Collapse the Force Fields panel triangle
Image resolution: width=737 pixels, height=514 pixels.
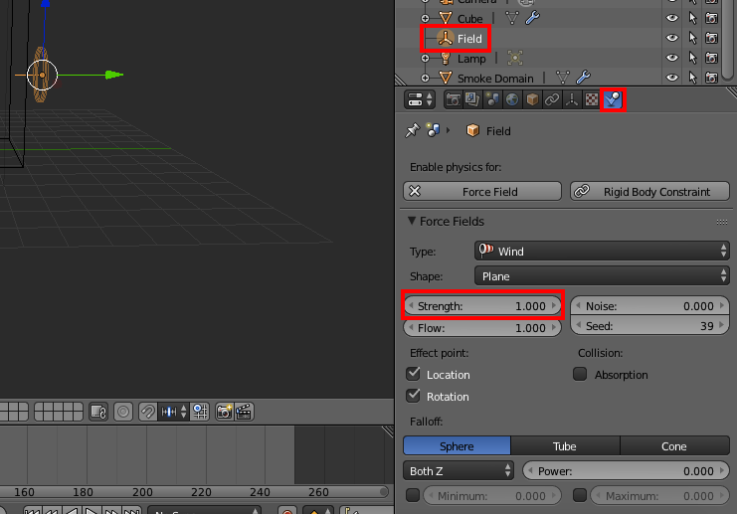412,221
